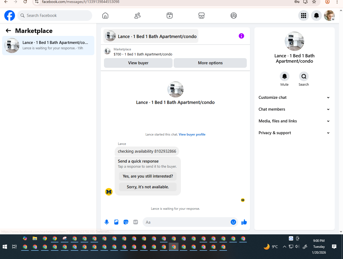Navigate back with the browser back arrow

coord(6,2)
